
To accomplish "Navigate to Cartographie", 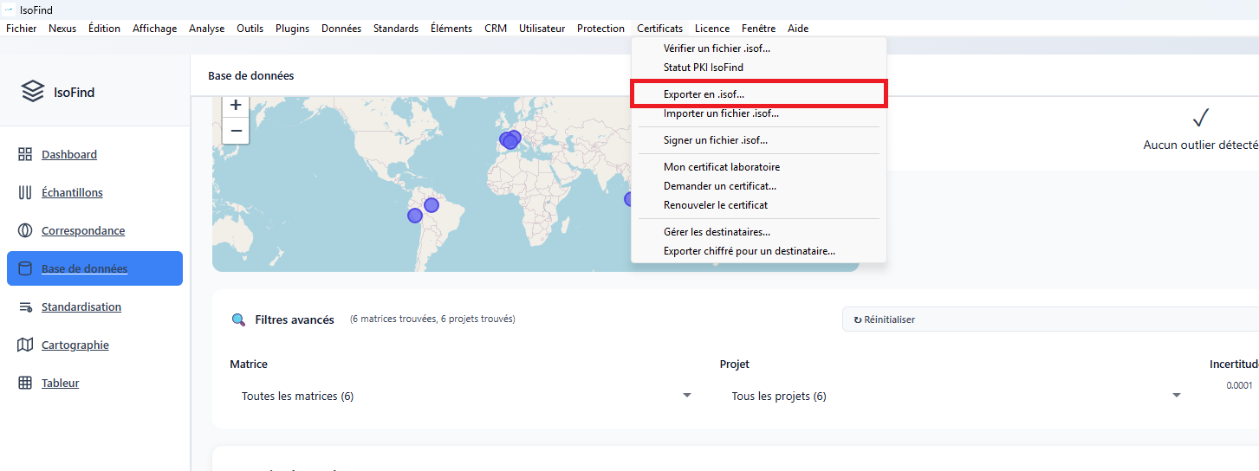I will click(75, 345).
